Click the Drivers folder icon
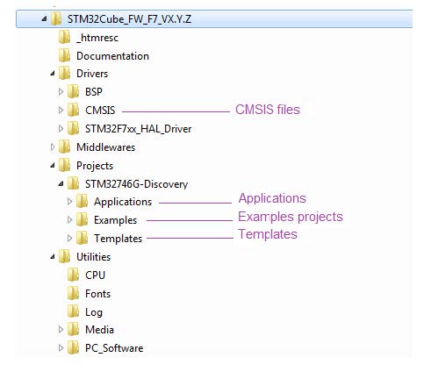The height and width of the screenshot is (379, 431). coord(64,74)
